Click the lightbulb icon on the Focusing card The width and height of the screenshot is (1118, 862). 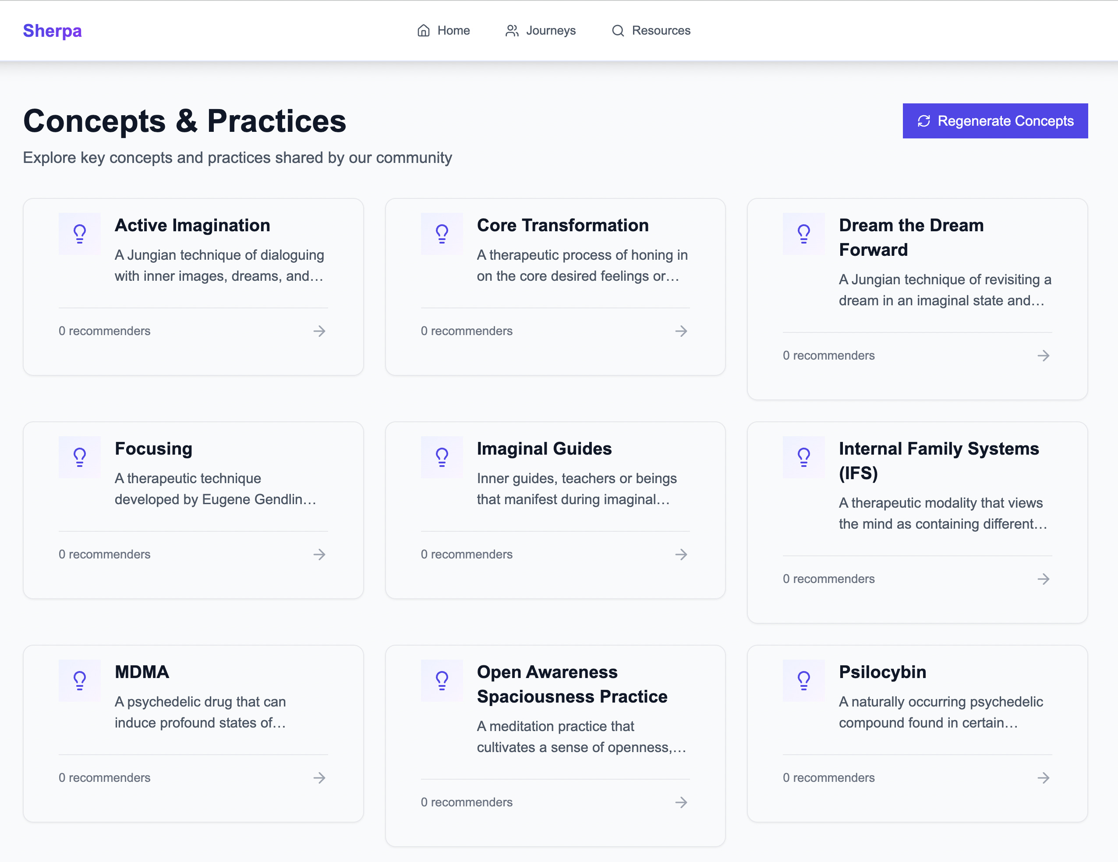click(79, 456)
